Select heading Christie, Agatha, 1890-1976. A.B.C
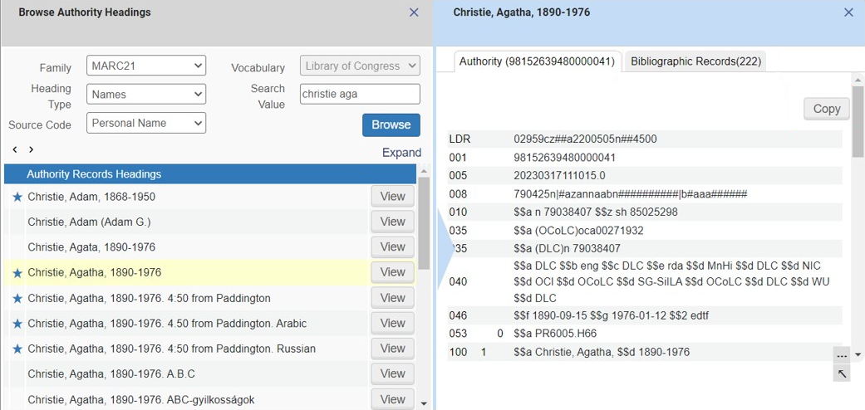 111,374
